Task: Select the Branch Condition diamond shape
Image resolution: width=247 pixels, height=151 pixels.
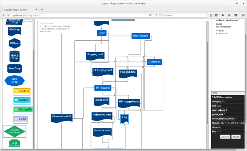Action: [x=14, y=131]
